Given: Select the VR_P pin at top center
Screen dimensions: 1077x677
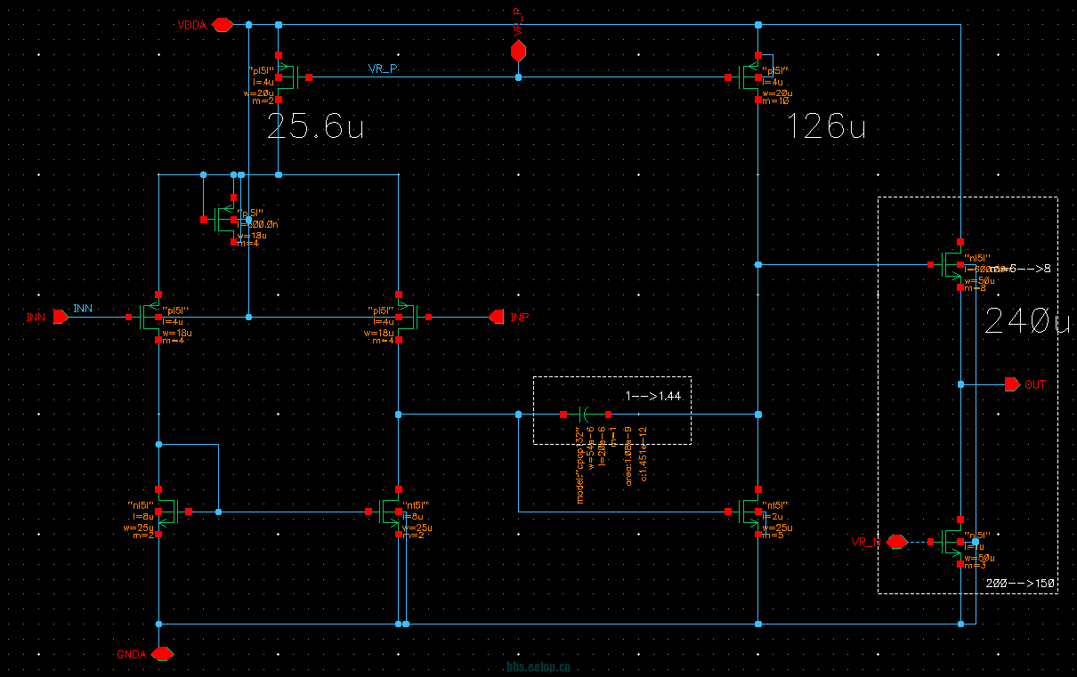Looking at the screenshot, I should 519,52.
